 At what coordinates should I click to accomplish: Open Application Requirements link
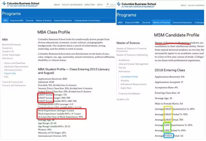[16, 66]
